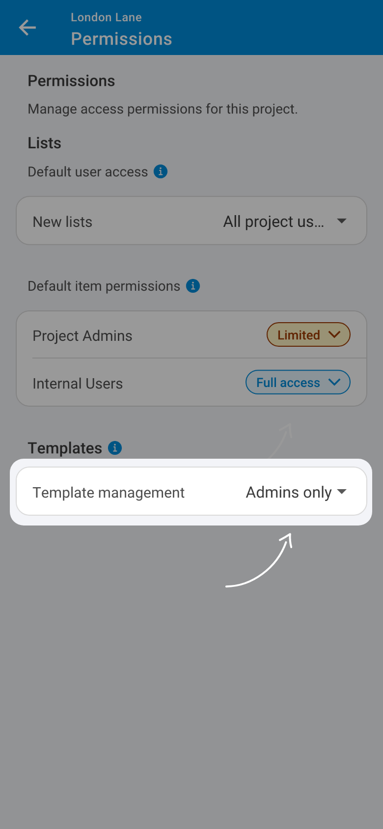
Task: Open info icon beside Default user access
Action: 161,171
